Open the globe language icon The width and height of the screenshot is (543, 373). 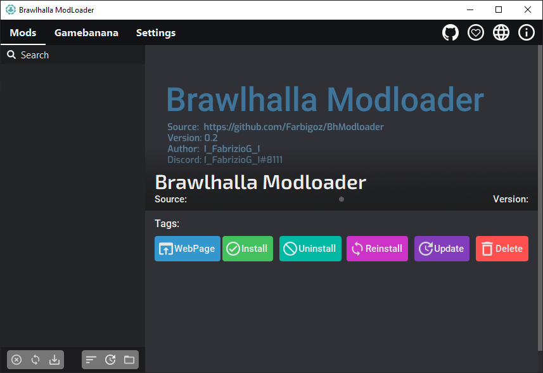click(x=501, y=32)
